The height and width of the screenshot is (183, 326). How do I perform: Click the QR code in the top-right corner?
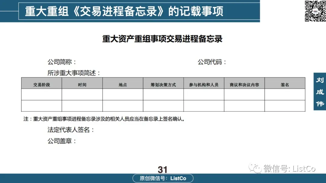(x=315, y=11)
